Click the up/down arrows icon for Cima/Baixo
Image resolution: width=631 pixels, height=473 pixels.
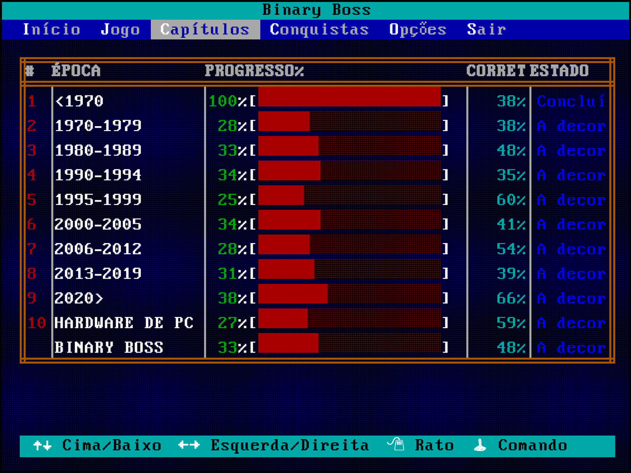[43, 445]
